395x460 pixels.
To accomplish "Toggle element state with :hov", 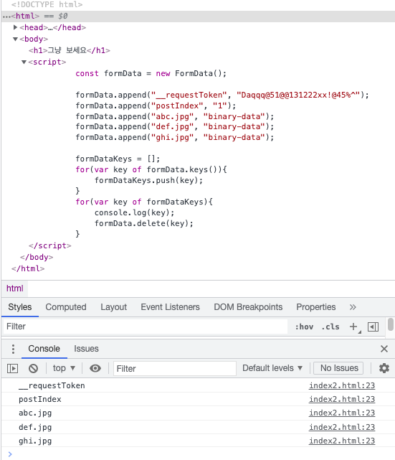I will [304, 327].
